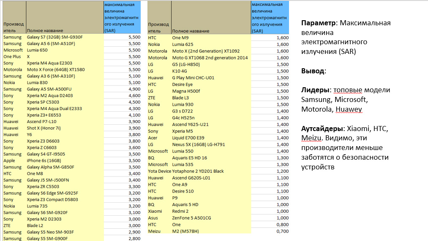
Task: Click the 'Shot X (Honor 7i)' cell
Action: [65, 128]
